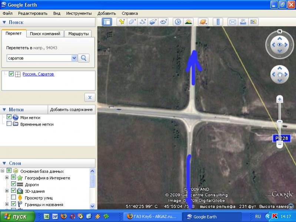This screenshot has height=222, width=296.
Task: Click the fly-to search text field
Action: pyautogui.click(x=39, y=58)
